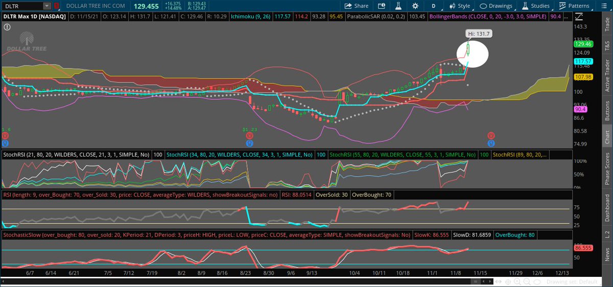613x287 pixels.
Task: Click the RSI (length: 9) study label
Action: tap(140, 194)
